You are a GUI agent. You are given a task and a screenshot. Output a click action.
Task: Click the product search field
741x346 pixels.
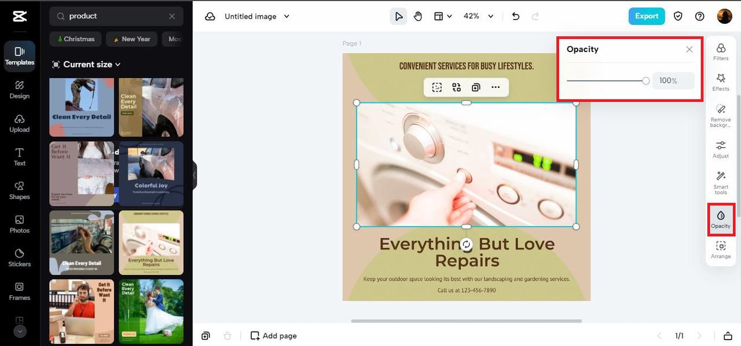coord(116,16)
